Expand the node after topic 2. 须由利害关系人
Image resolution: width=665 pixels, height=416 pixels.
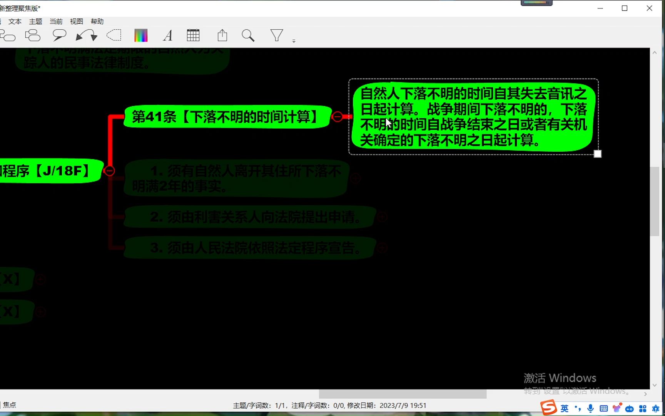(382, 217)
